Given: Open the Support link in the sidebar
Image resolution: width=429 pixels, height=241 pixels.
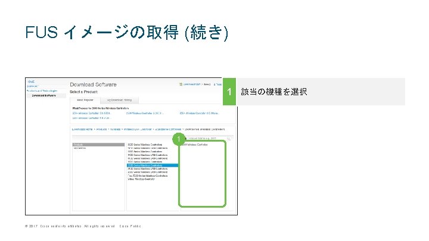Looking at the screenshot, I should [x=33, y=86].
